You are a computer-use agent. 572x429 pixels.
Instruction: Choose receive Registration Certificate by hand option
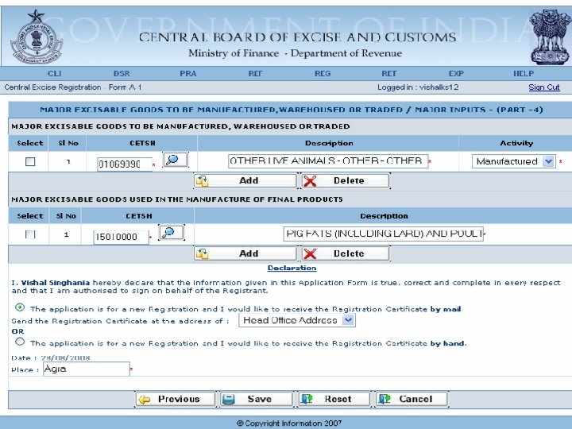(x=20, y=342)
